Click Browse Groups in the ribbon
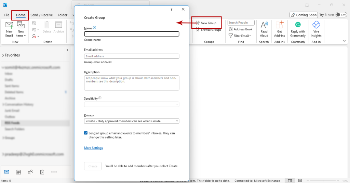The width and height of the screenshot is (350, 183). point(208,30)
